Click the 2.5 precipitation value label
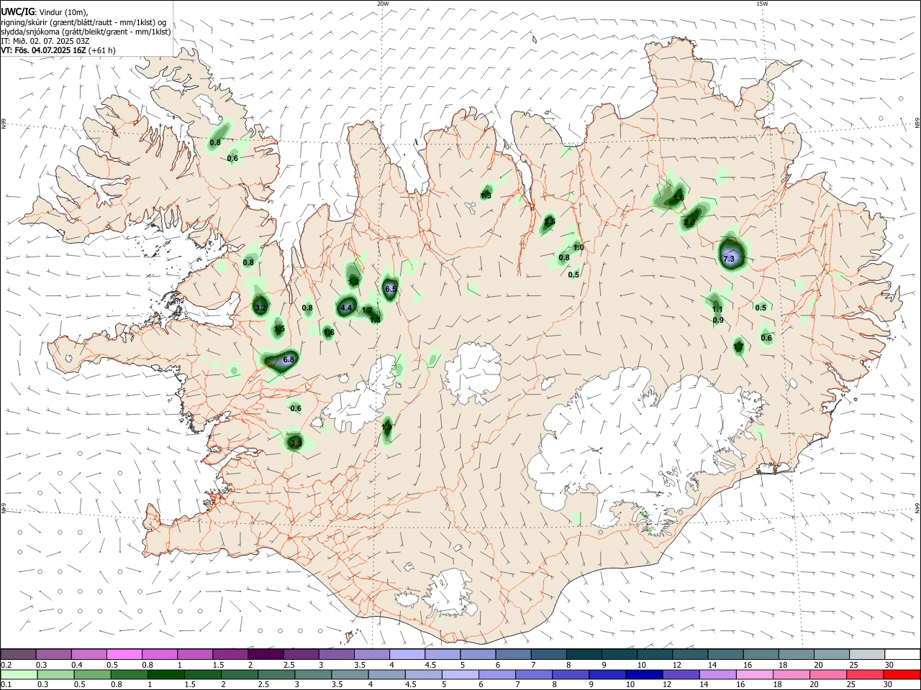 tap(550, 222)
